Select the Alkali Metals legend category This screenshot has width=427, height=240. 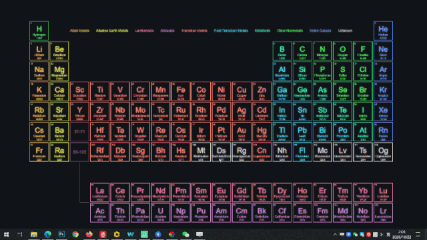click(79, 31)
